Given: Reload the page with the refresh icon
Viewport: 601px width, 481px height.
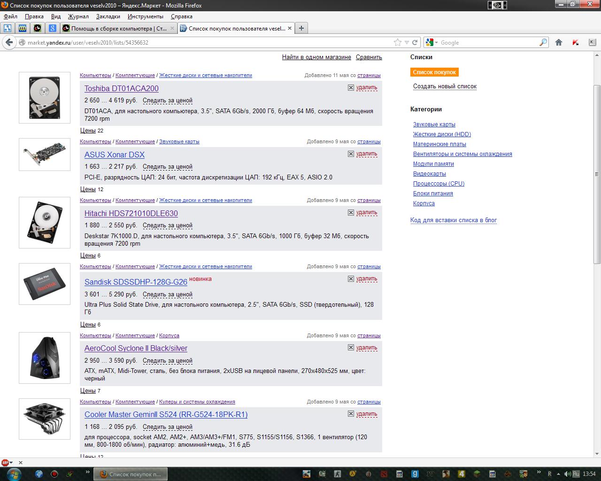Looking at the screenshot, I should pyautogui.click(x=415, y=42).
